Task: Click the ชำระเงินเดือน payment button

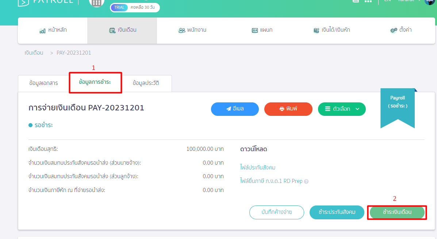Action: 397,212
